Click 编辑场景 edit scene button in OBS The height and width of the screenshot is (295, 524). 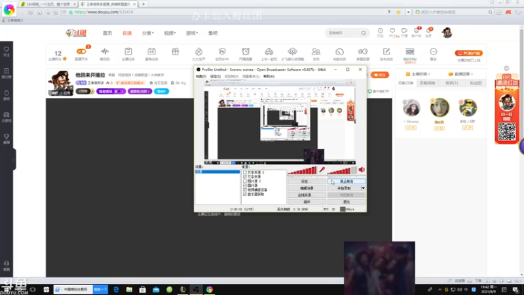click(x=307, y=188)
